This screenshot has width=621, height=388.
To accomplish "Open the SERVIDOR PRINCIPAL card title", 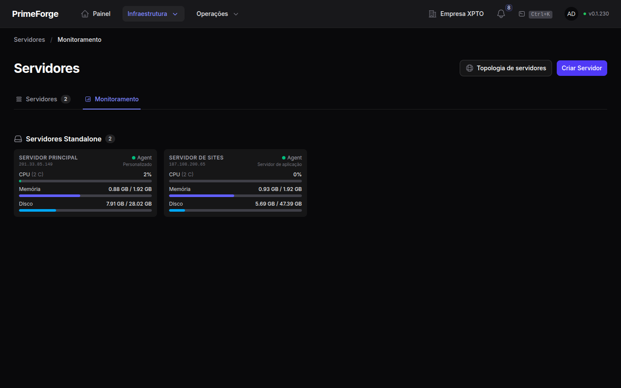I will pyautogui.click(x=48, y=158).
